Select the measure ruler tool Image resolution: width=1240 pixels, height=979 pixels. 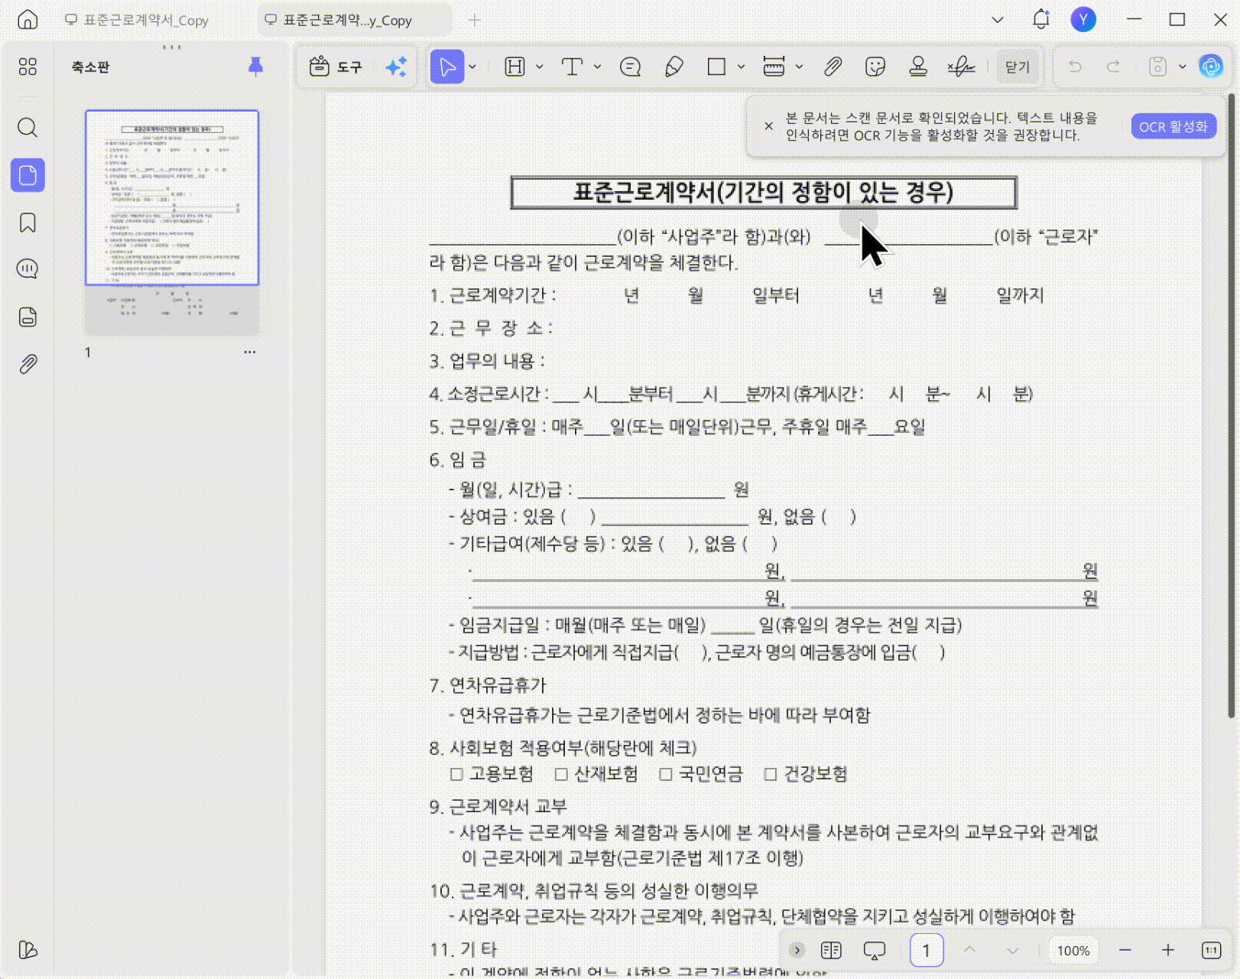[774, 67]
